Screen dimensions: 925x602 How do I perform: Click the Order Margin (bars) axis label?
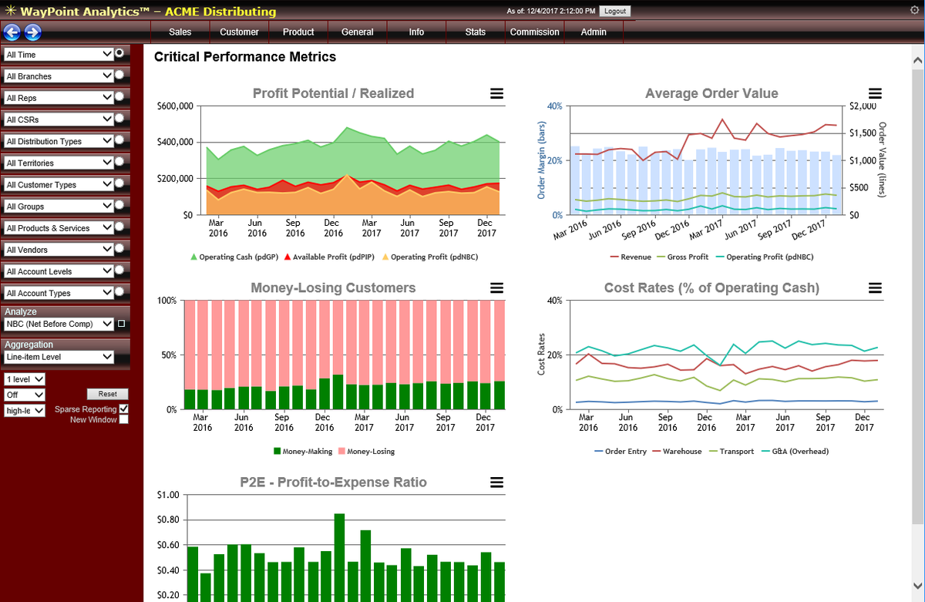pos(541,160)
